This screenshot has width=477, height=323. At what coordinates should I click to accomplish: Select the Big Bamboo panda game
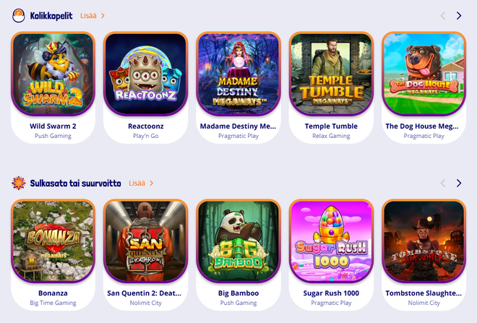point(239,241)
